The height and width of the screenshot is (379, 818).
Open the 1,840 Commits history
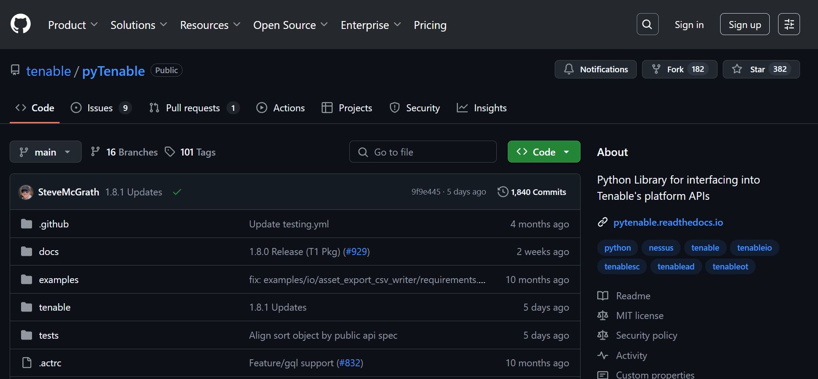[532, 192]
